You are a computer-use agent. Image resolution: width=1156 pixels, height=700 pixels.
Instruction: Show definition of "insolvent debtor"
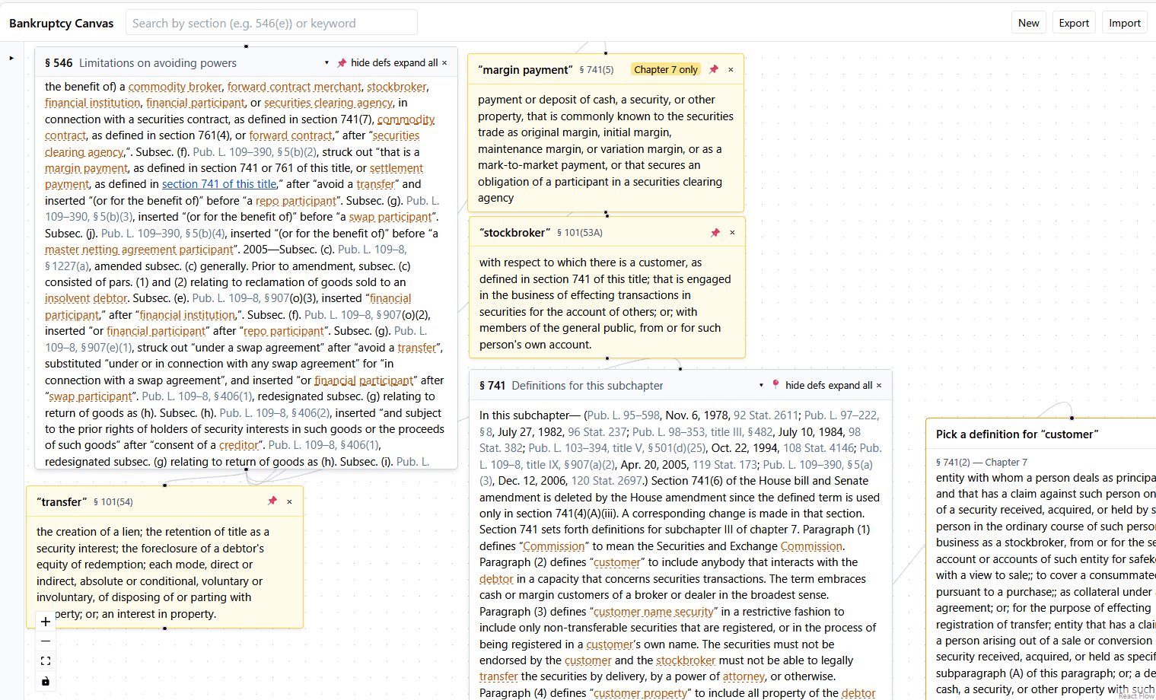tap(86, 298)
